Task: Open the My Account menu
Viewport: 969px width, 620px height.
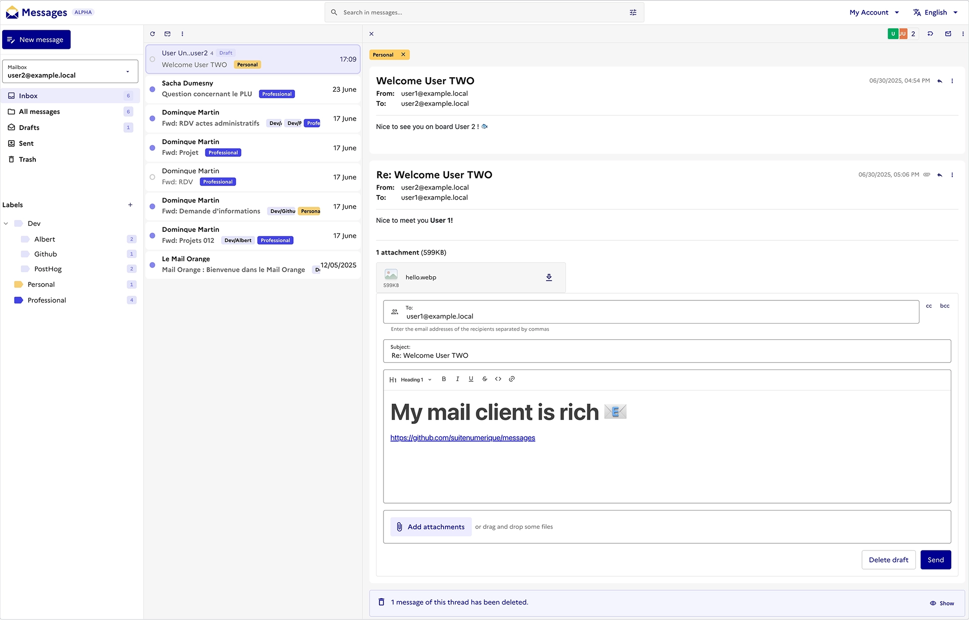Action: click(874, 12)
